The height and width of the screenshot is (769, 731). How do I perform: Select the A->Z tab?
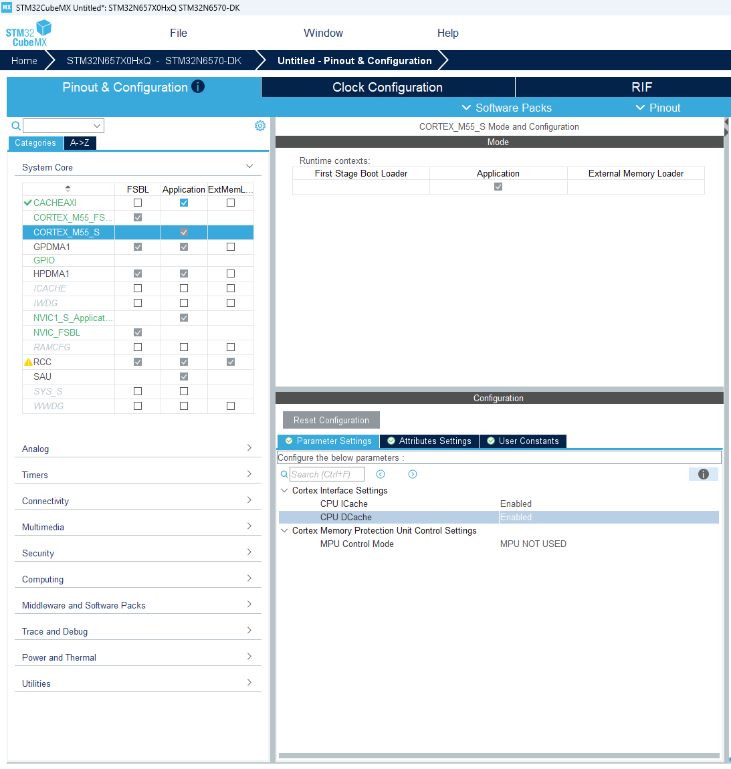click(80, 142)
